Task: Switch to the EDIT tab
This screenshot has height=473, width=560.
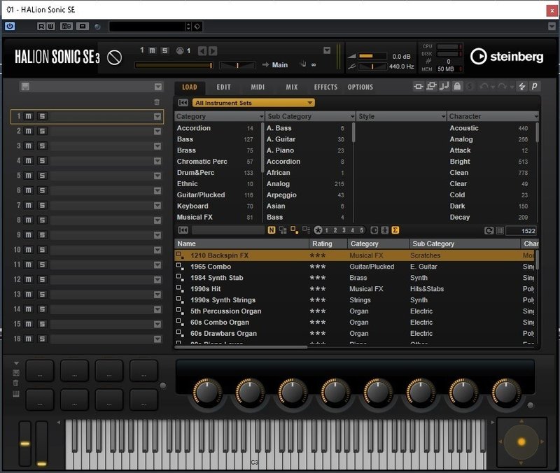Action: pyautogui.click(x=223, y=87)
